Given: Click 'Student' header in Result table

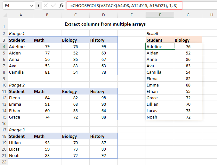Looking at the screenshot, I should pos(160,40).
